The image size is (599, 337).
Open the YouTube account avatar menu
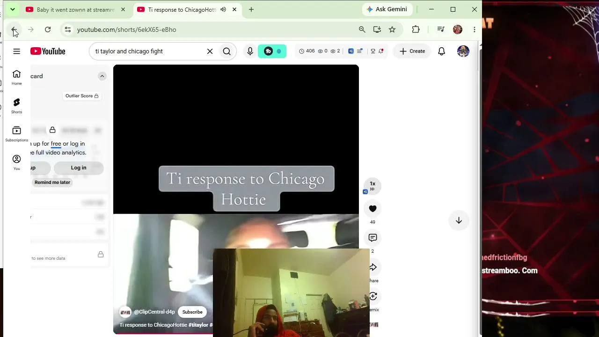pos(463,51)
